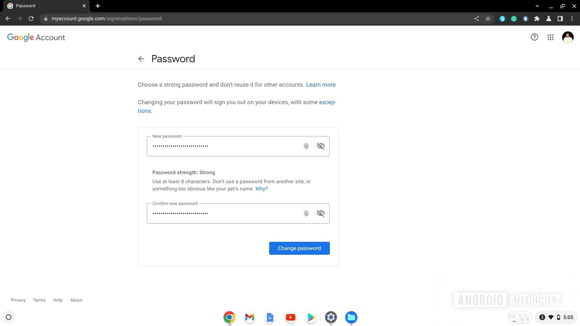Open a new tab with plus button
This screenshot has width=580, height=326.
(x=98, y=6)
